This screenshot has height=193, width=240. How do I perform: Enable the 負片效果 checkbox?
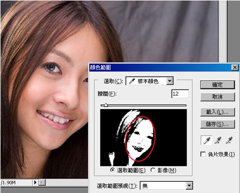pyautogui.click(x=203, y=154)
